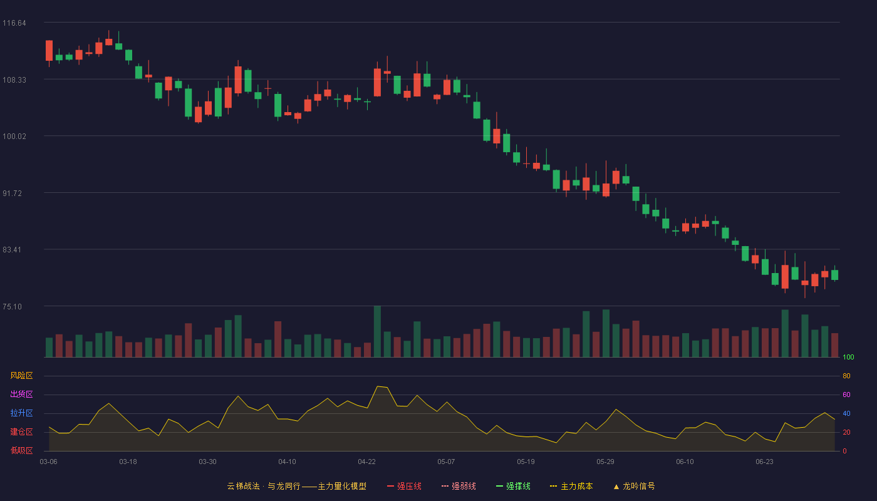The height and width of the screenshot is (501, 877).
Task: Toggle the 强压线 legend series
Action: click(x=404, y=486)
